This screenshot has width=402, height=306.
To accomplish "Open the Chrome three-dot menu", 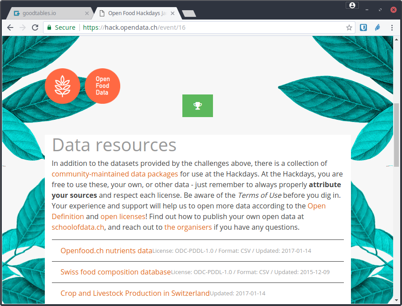I will (x=392, y=27).
